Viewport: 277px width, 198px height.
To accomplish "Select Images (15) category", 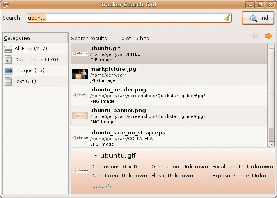I will point(36,71).
